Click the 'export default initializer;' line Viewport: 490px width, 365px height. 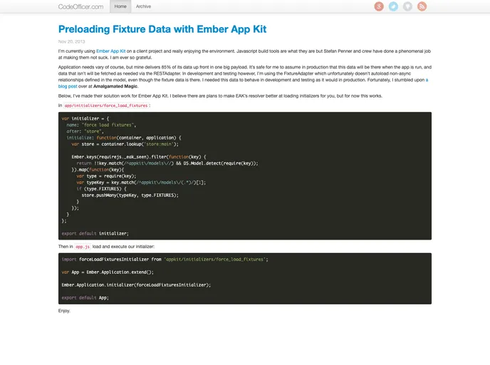point(95,234)
